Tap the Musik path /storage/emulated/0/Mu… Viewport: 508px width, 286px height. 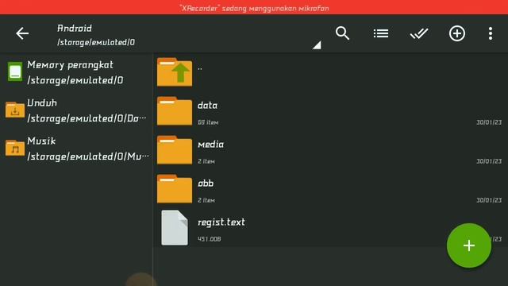[88, 157]
